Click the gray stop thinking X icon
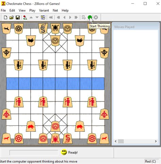The height and width of the screenshot is (164, 161). point(96,18)
